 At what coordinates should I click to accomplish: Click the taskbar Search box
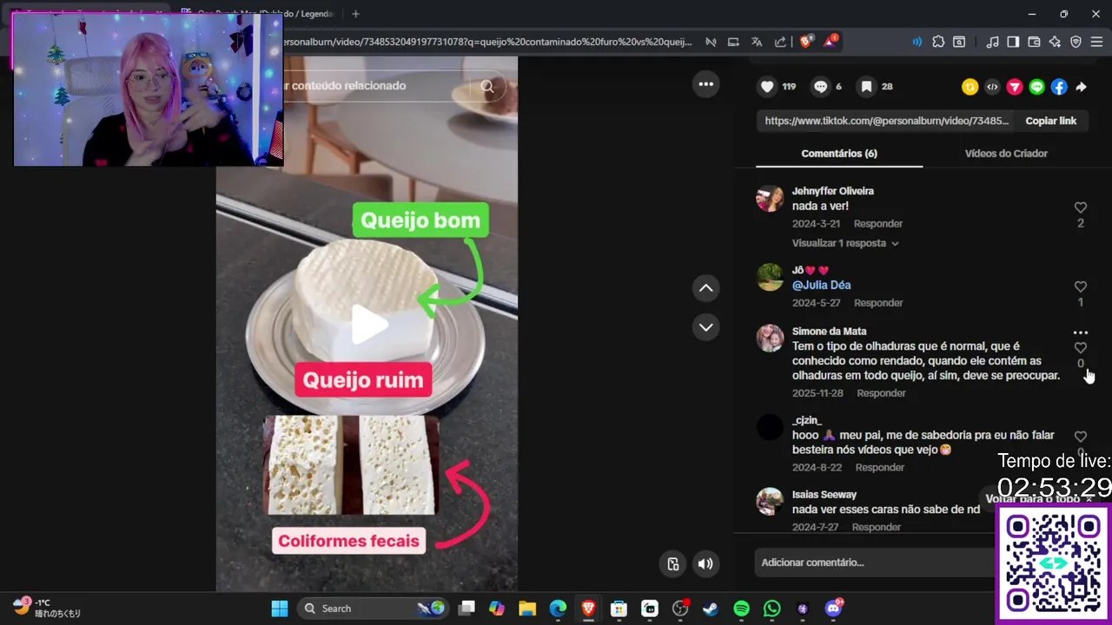coord(372,609)
